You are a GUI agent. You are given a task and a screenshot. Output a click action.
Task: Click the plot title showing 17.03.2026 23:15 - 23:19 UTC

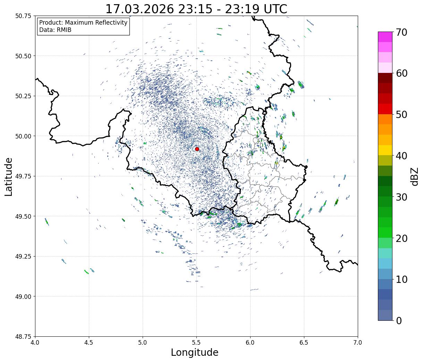click(196, 9)
